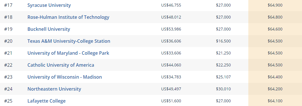This screenshot has height=106, width=302.
Task: Click highlighted salary $64,900
Action: coord(275,5)
